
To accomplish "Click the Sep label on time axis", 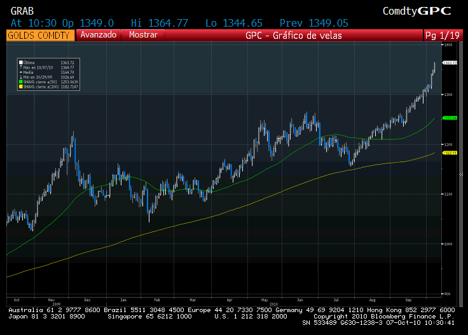I will (408, 300).
